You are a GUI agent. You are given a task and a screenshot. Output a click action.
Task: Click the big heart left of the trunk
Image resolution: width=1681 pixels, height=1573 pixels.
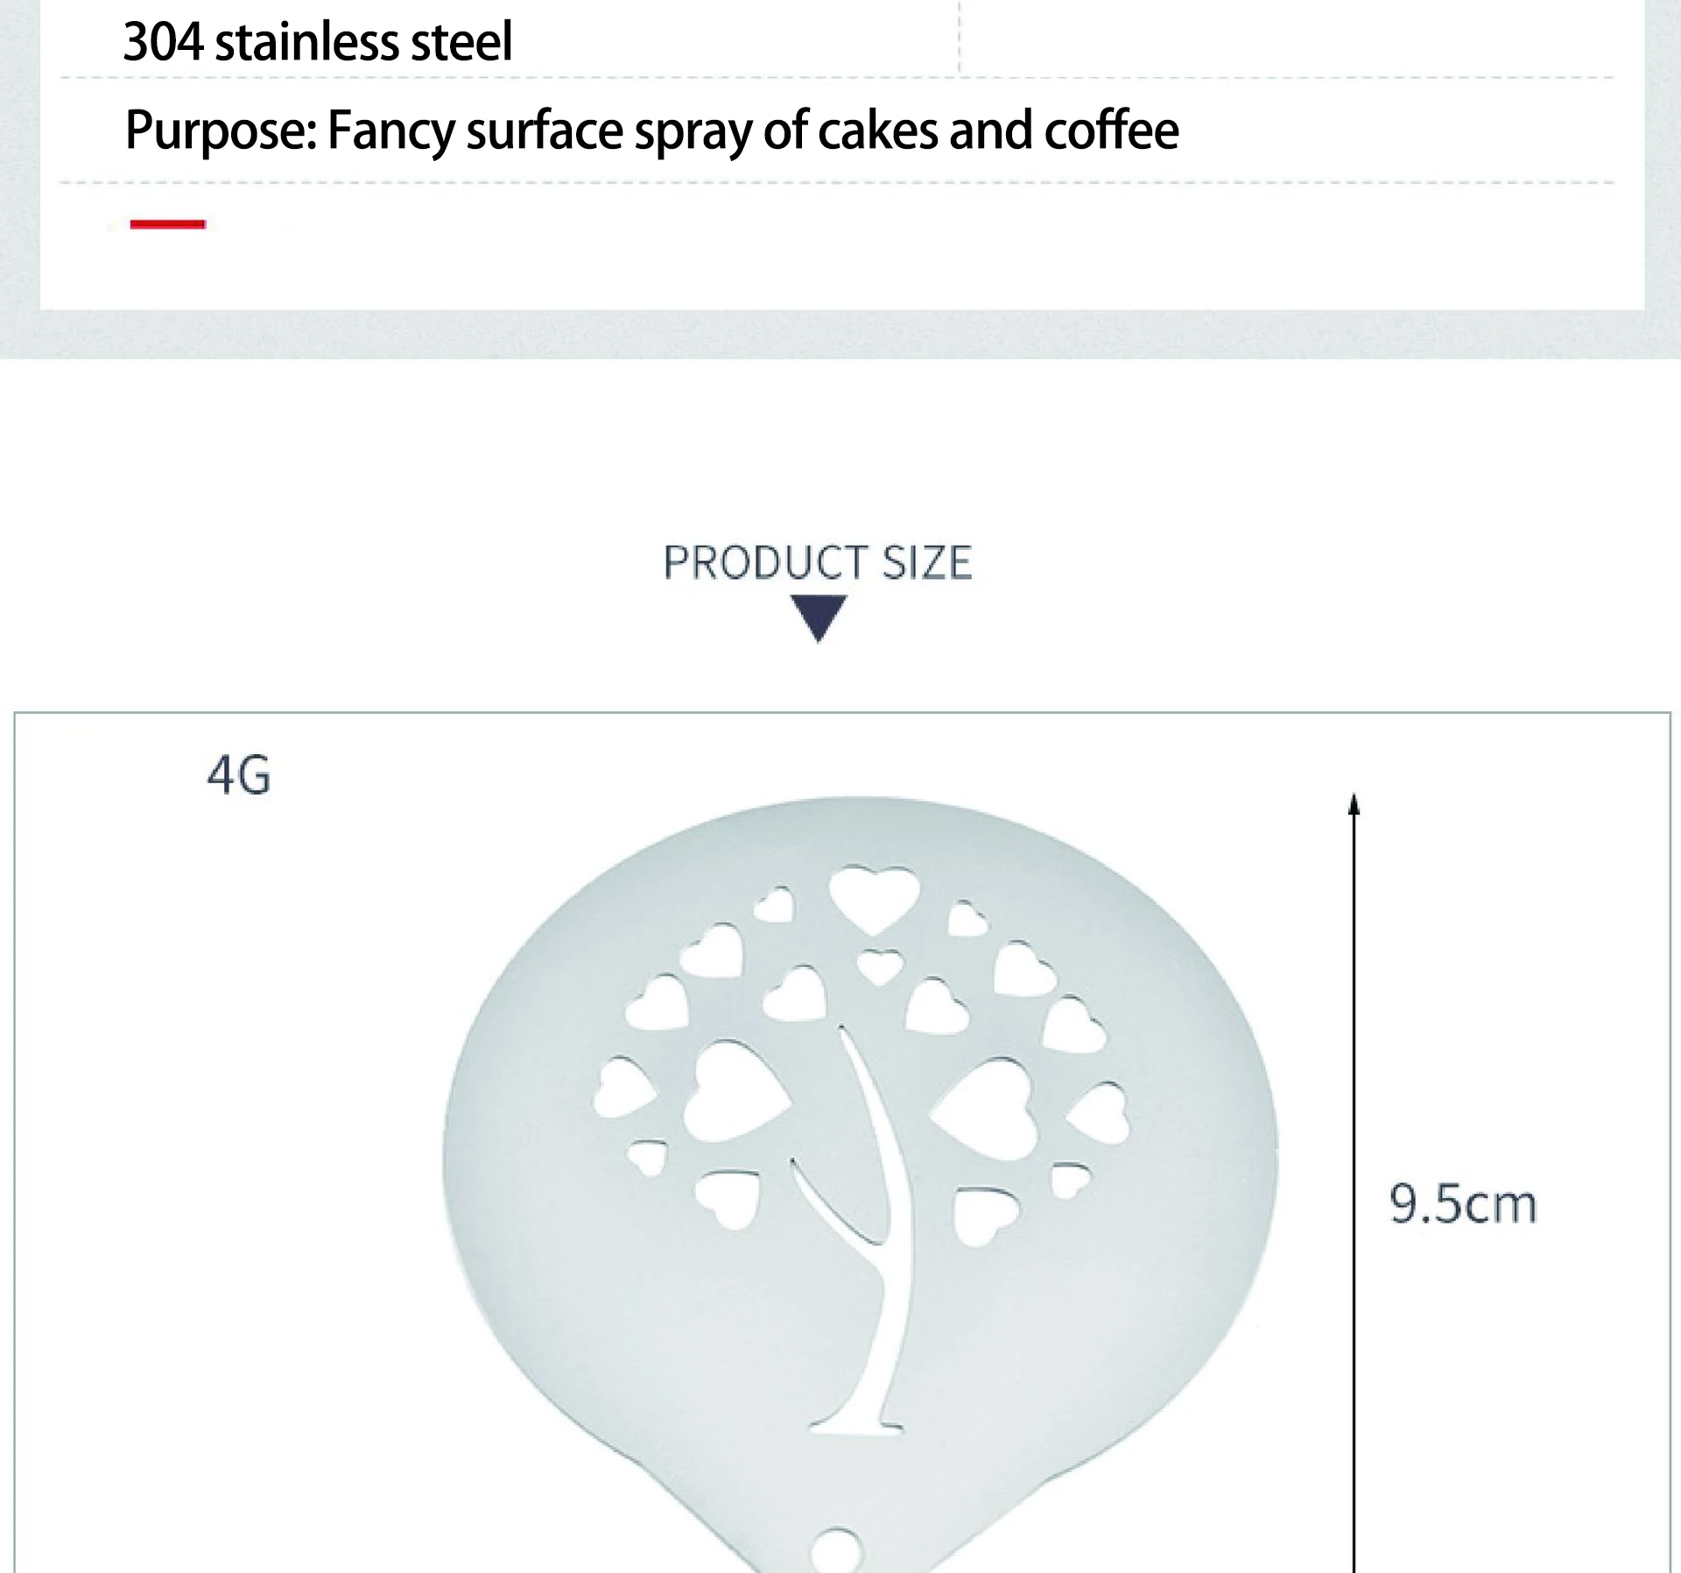click(734, 1091)
